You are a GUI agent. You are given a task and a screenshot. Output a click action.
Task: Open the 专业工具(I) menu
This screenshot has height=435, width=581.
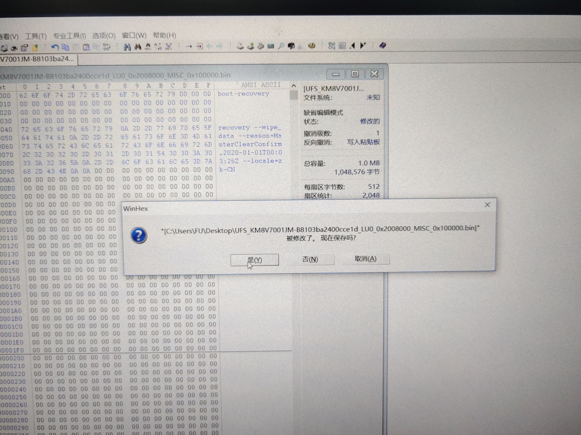[69, 36]
